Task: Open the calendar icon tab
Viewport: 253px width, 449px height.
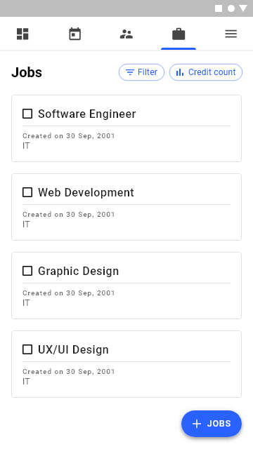Action: (75, 34)
